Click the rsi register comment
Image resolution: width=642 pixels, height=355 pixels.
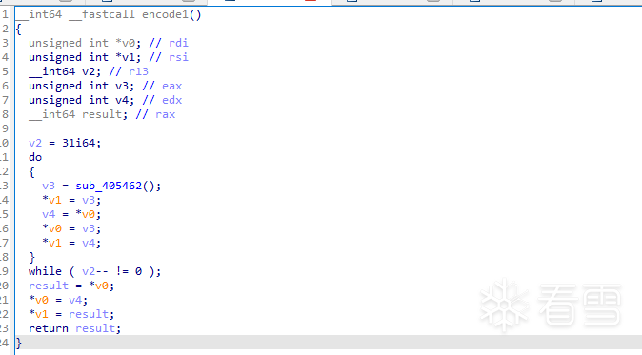[178, 57]
